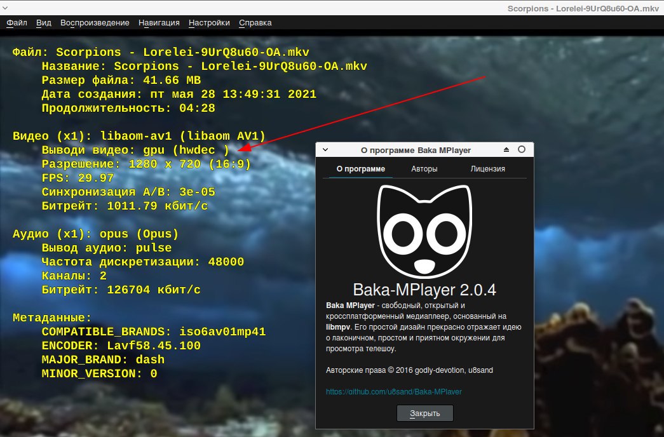Click the MAJOR_BRAND: dash line

pyautogui.click(x=103, y=360)
